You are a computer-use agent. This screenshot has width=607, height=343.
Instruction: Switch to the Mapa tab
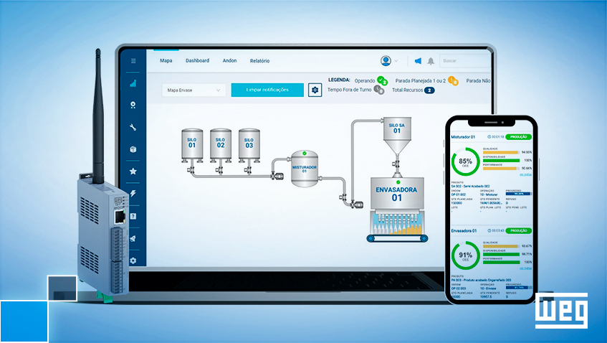click(166, 61)
